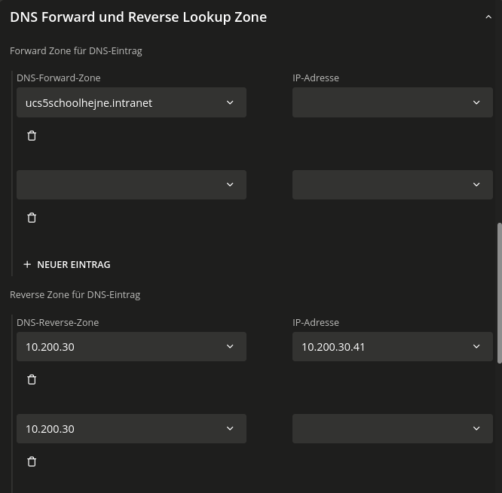This screenshot has height=493, width=502.
Task: Open empty IP-Adresse dropdown in second forward row
Action: (392, 185)
